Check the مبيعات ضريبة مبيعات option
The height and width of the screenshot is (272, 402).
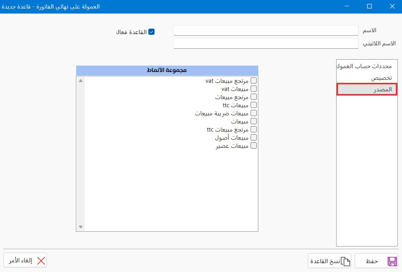coord(254,113)
